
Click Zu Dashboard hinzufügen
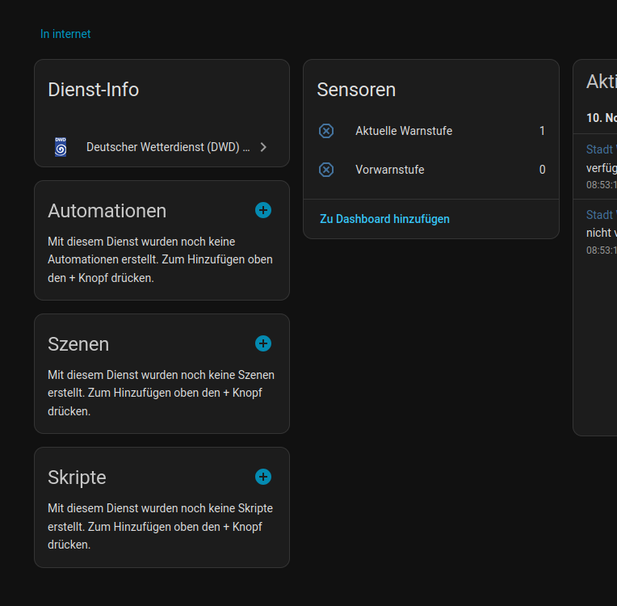point(384,219)
